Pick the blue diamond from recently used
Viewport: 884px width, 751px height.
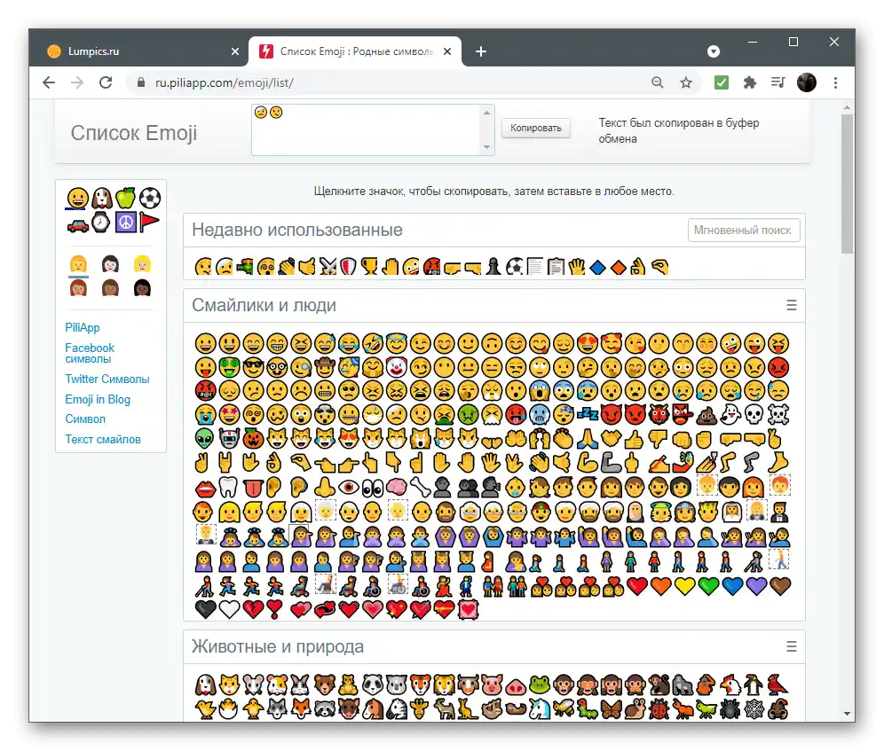(x=597, y=267)
